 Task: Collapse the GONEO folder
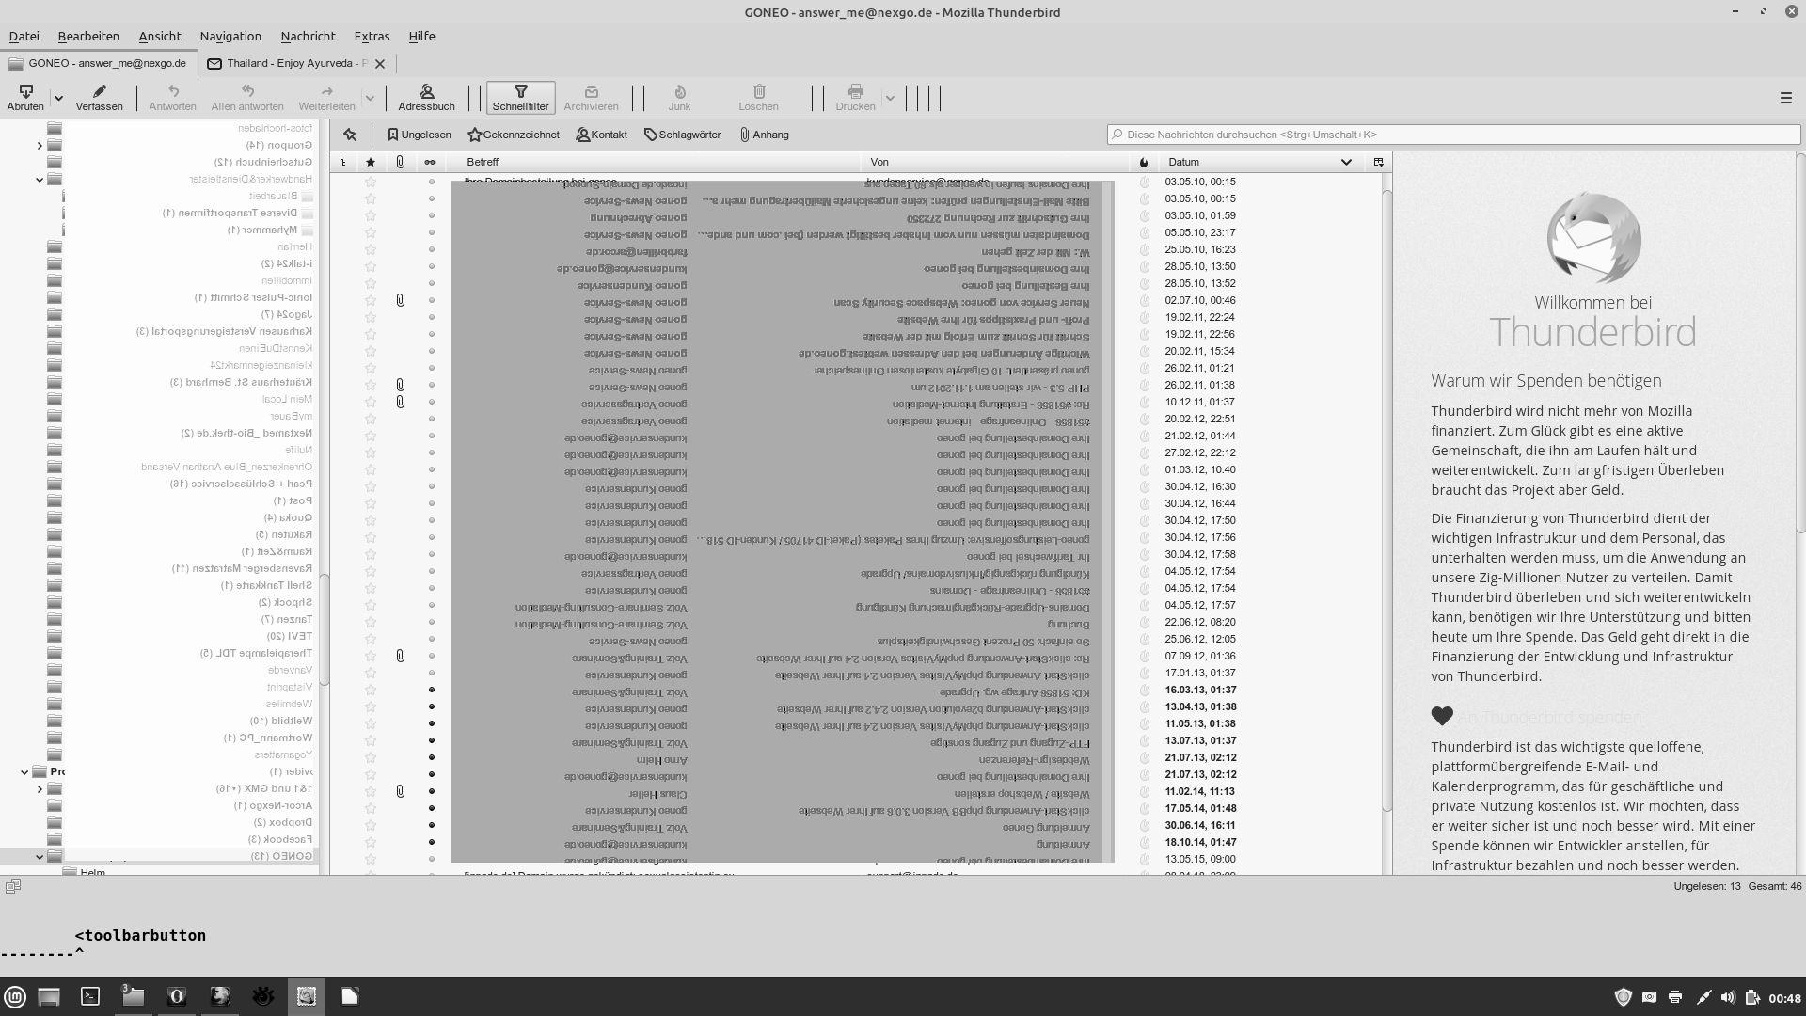click(40, 856)
